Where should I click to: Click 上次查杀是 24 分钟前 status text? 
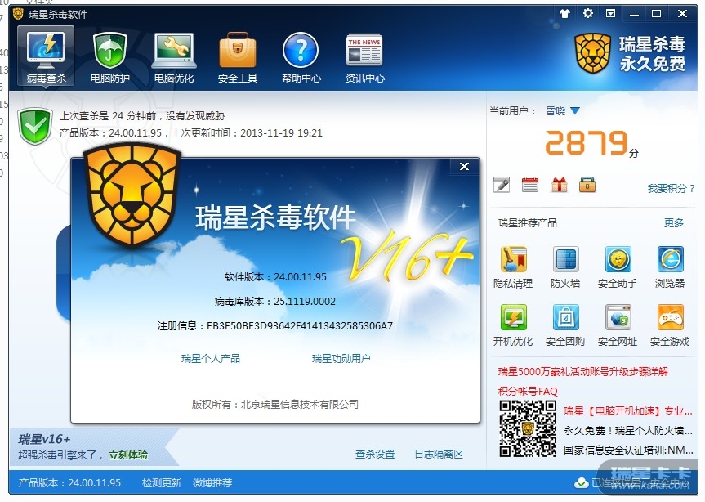[142, 116]
